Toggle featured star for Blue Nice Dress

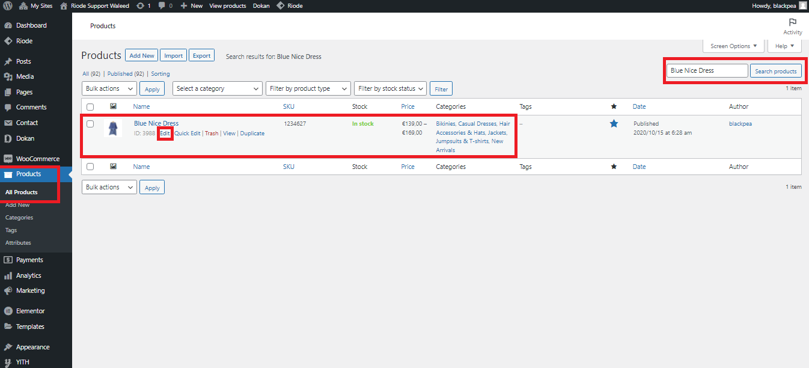614,123
